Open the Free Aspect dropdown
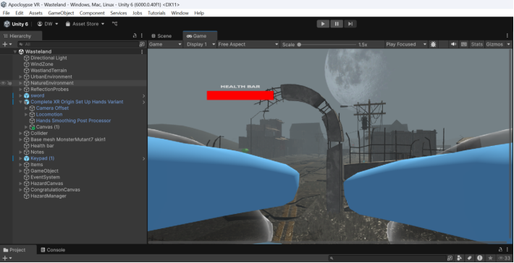 pos(248,44)
